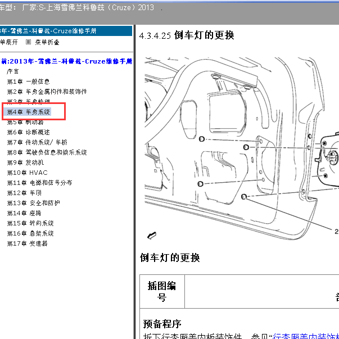Expand the 2013年 Cruze维修手册 root node
Image resolution: width=339 pixels, height=339 pixels.
(66, 61)
